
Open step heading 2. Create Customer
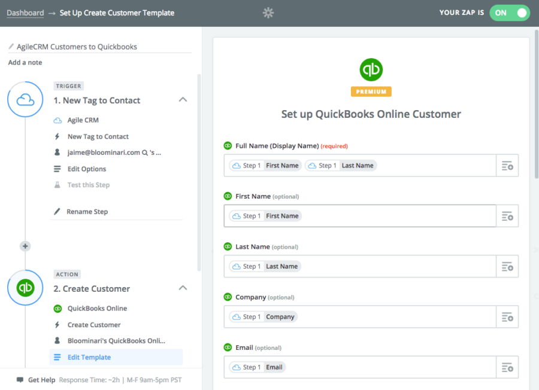(92, 289)
